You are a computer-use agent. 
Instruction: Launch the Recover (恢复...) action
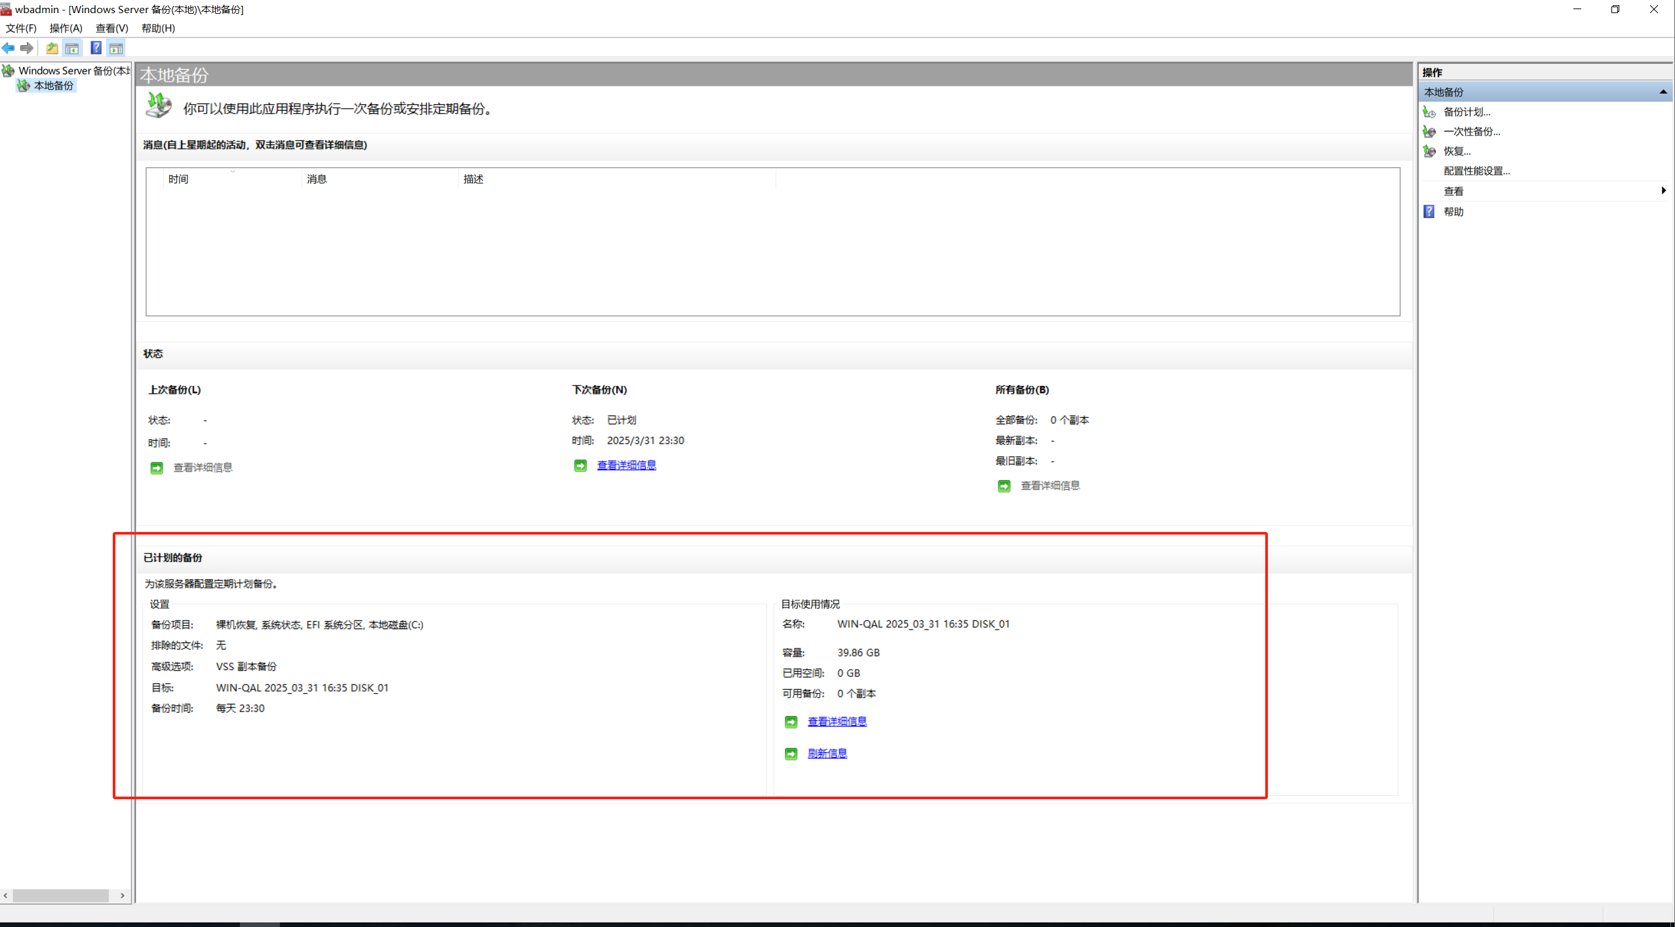click(1457, 151)
